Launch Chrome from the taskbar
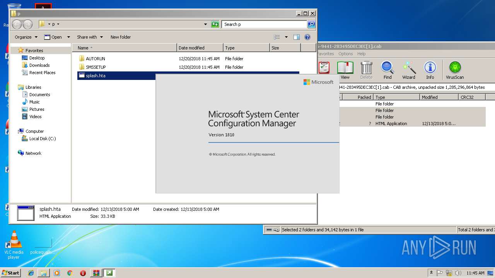This screenshot has height=278, width=495. tap(70, 273)
